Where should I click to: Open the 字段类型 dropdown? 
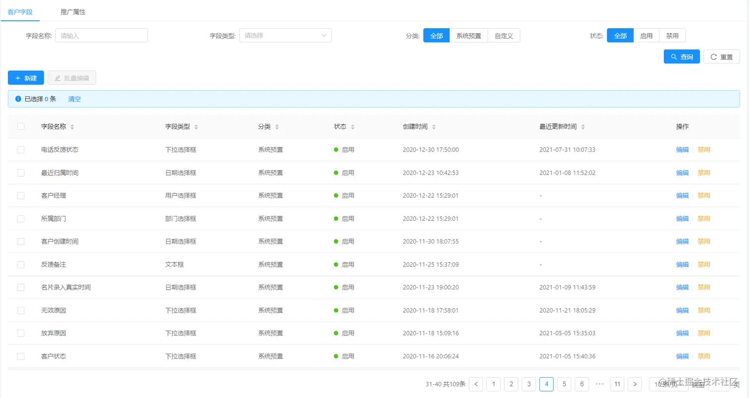click(x=285, y=35)
